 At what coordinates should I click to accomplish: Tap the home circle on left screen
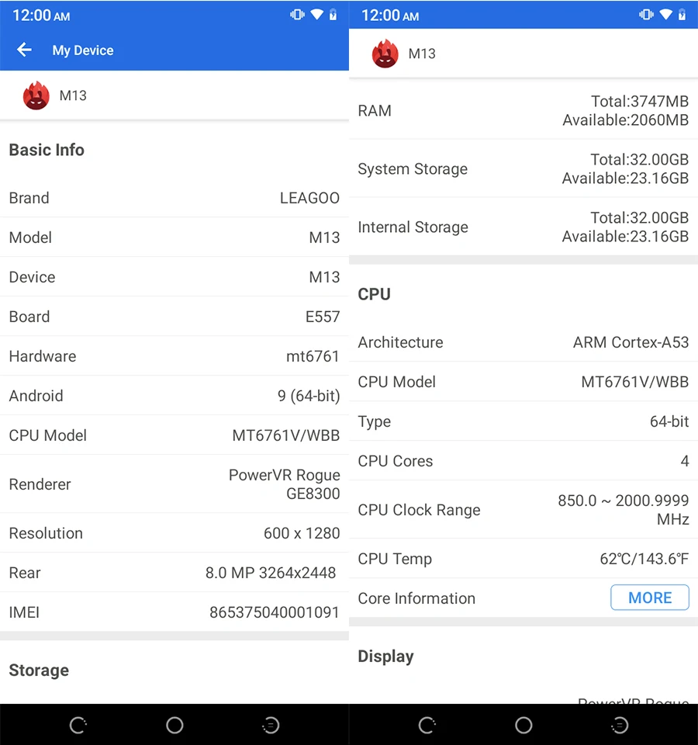click(174, 725)
